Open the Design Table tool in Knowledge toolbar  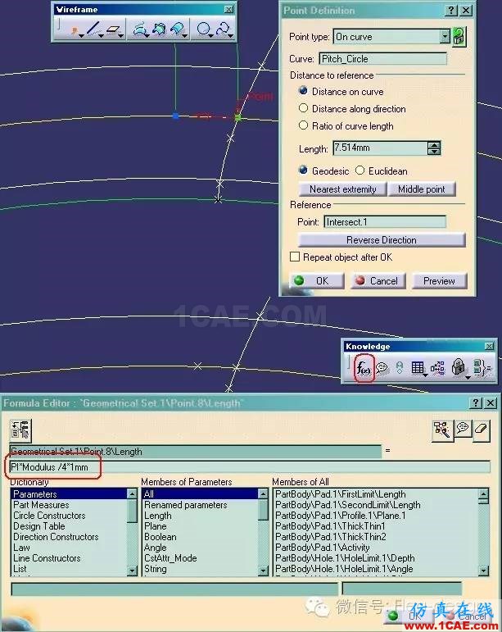(418, 367)
